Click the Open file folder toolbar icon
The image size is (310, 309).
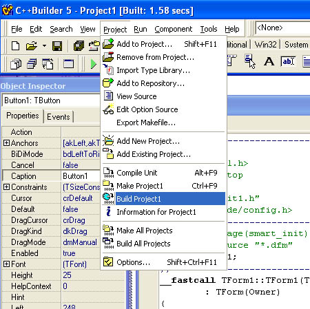pyautogui.click(x=32, y=45)
